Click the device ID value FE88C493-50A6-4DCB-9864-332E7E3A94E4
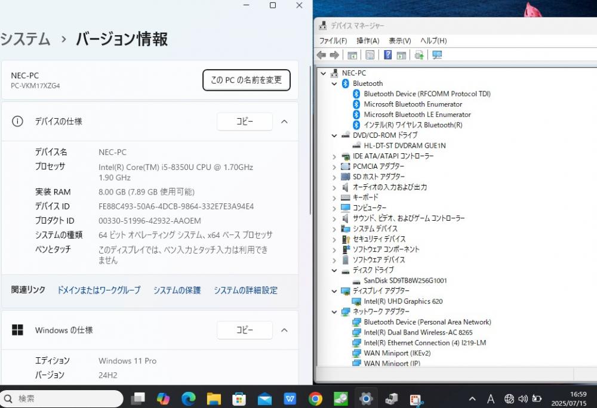Viewport: 597px width, 408px height. click(176, 206)
